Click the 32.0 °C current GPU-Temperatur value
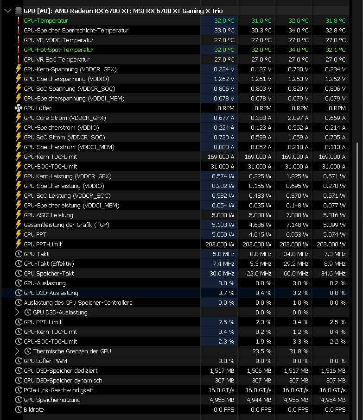This screenshot has width=363, height=420. coord(224,21)
